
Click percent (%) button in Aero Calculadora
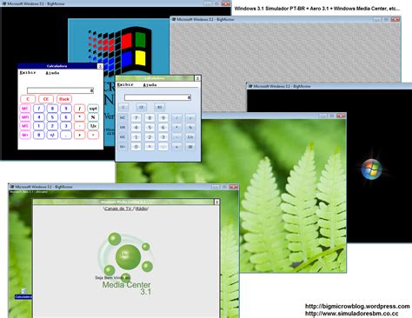coord(190,128)
